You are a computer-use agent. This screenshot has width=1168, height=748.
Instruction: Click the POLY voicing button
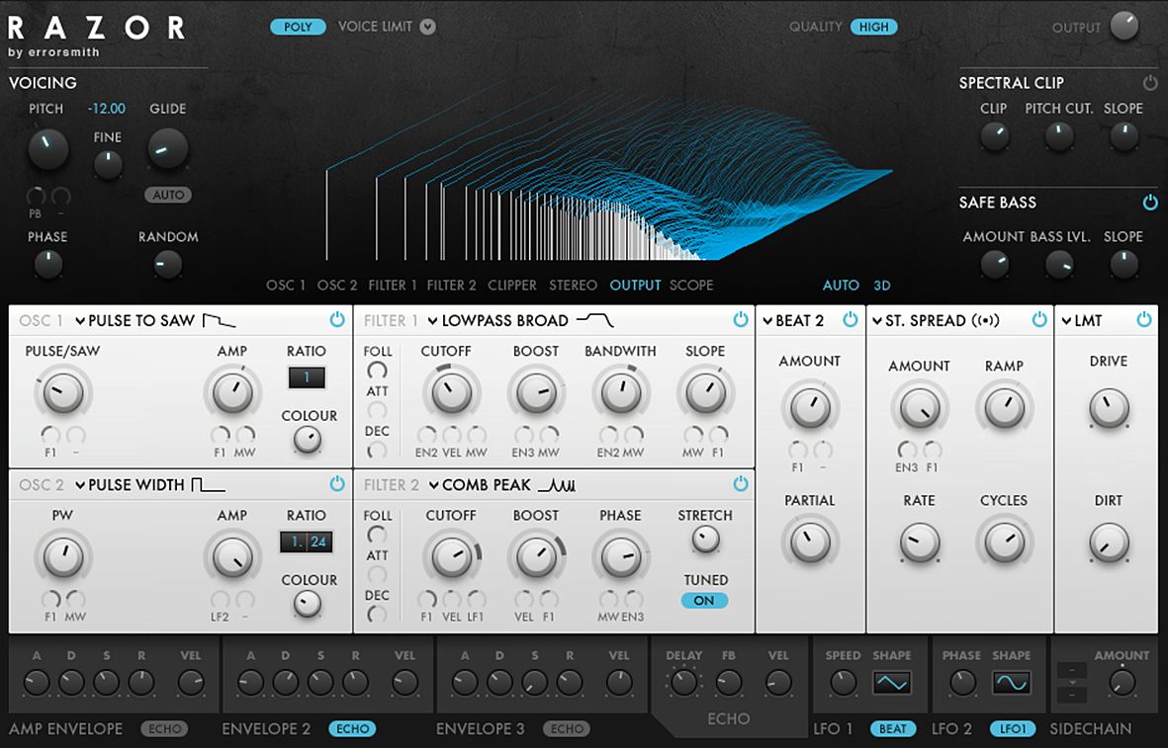298,27
